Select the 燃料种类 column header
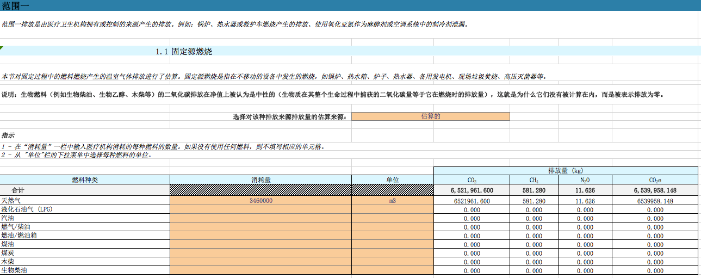 point(85,180)
